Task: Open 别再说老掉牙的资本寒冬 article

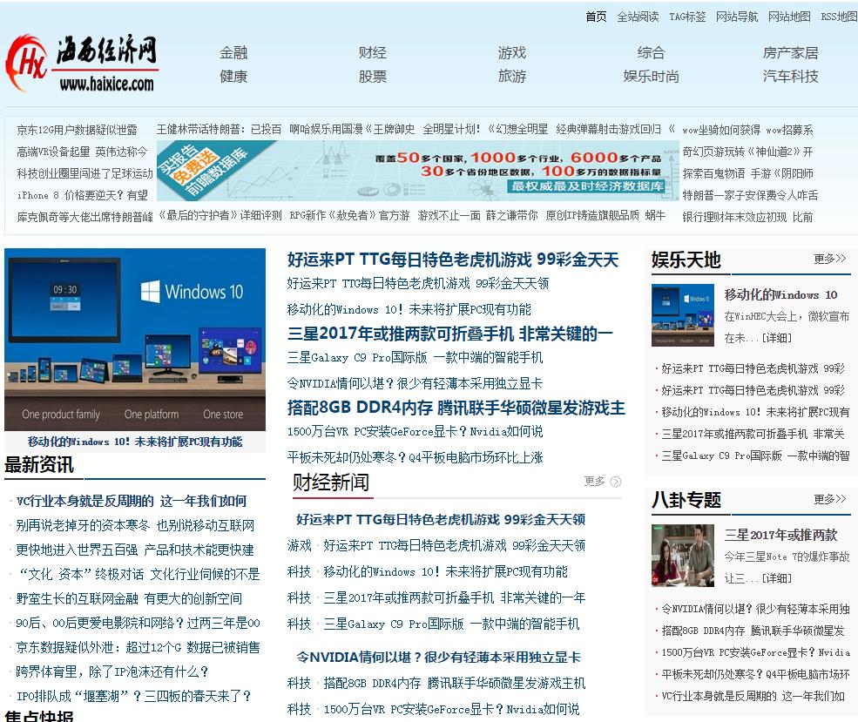Action: coord(135,526)
